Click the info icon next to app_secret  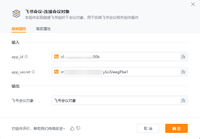click(x=33, y=72)
